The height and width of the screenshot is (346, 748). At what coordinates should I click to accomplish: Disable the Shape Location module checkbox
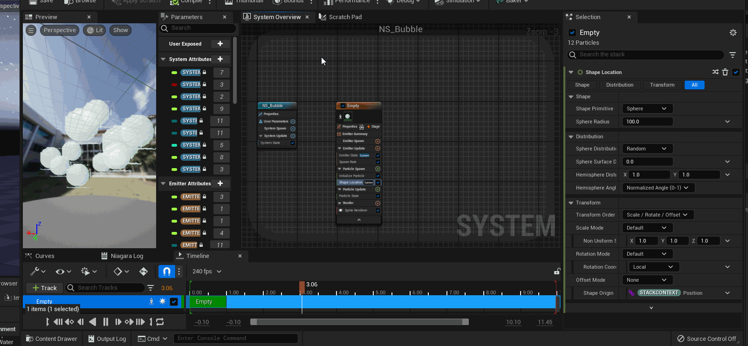pos(736,72)
